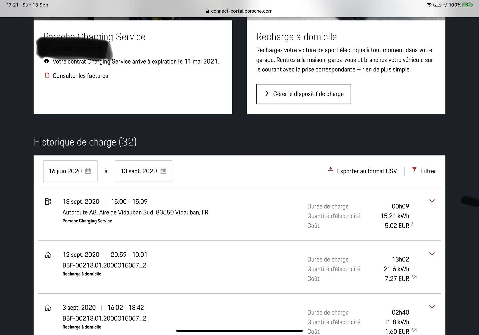Click the CSV export download icon
Image resolution: width=479 pixels, height=335 pixels.
331,169
